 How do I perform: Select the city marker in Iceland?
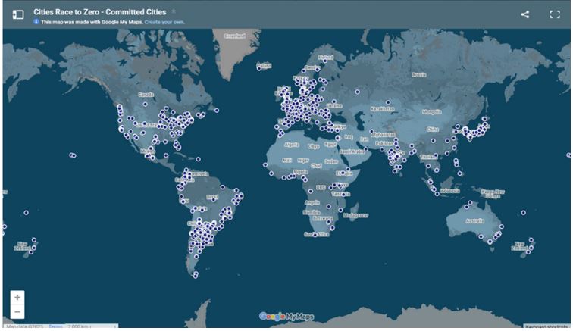point(259,68)
